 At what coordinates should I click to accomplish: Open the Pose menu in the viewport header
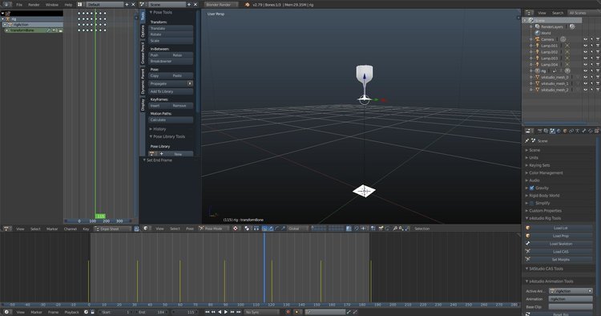190,229
